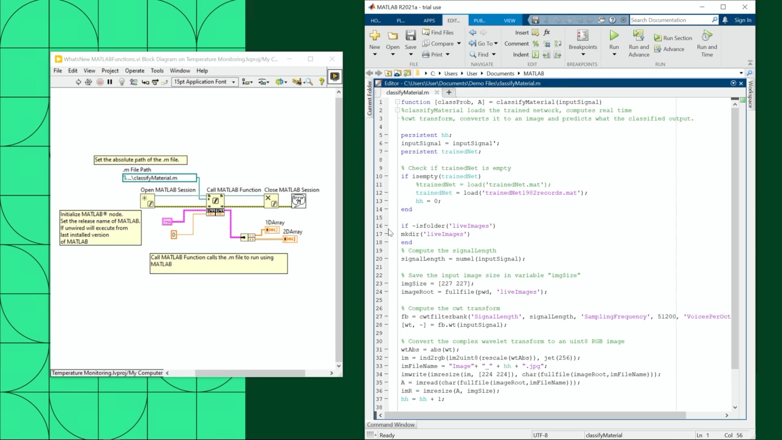Click the Run and Advance icon
The width and height of the screenshot is (782, 440).
pyautogui.click(x=639, y=35)
